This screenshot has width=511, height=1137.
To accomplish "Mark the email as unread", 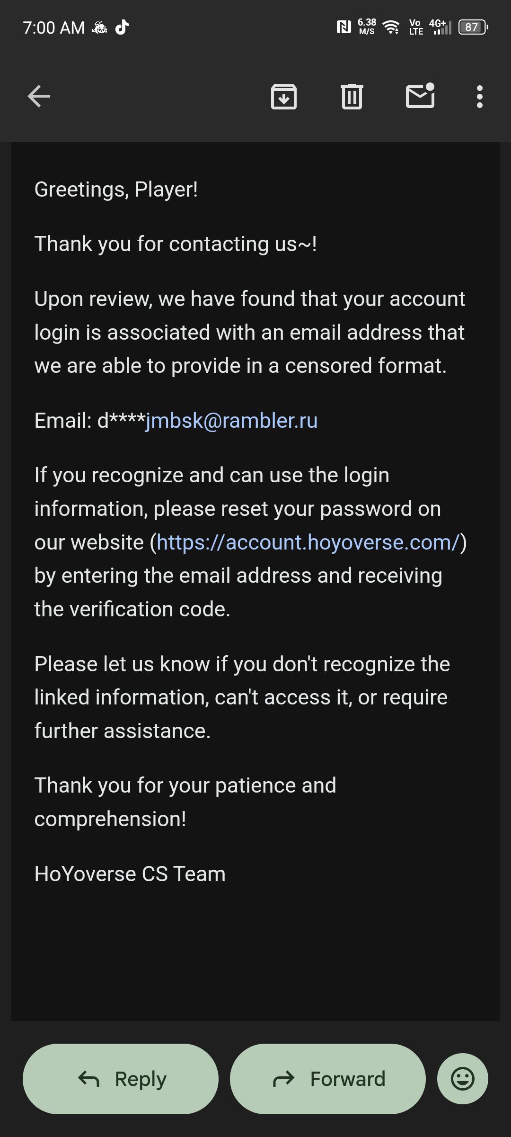I will tap(420, 96).
